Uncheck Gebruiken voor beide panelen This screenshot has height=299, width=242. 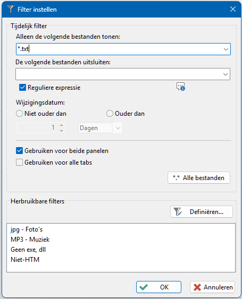(x=19, y=151)
